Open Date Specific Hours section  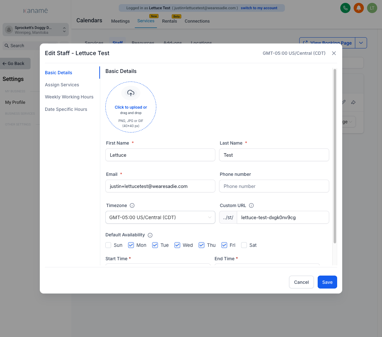(66, 109)
